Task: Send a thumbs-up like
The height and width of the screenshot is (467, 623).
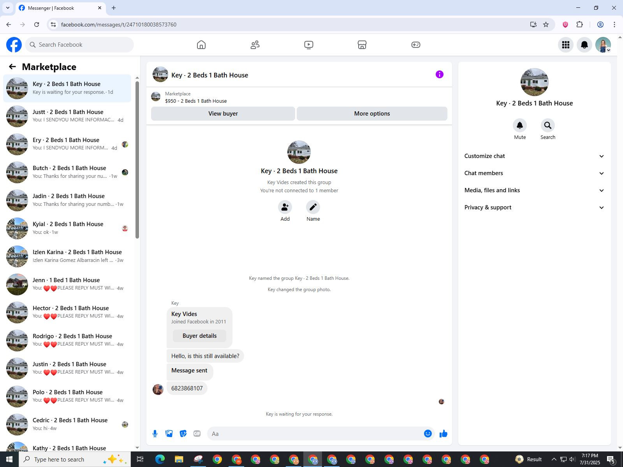Action: tap(443, 434)
